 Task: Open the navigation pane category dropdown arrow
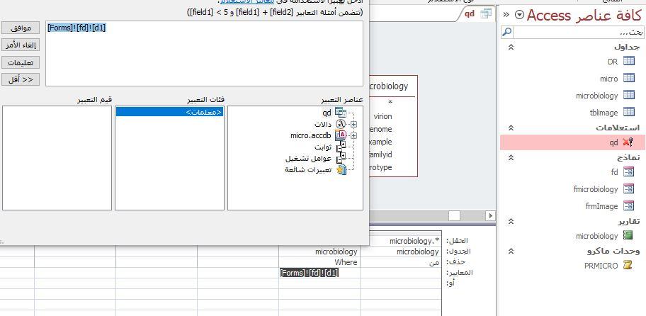(520, 16)
